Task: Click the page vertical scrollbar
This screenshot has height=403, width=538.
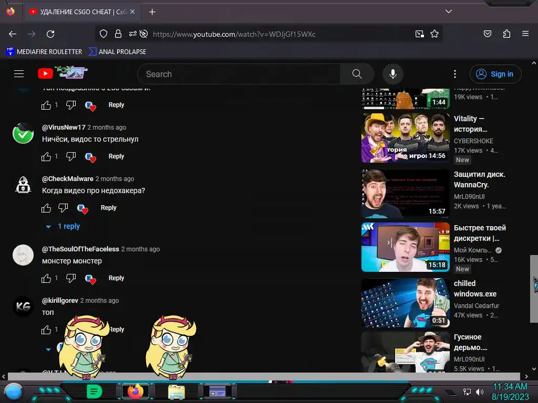Action: tap(534, 289)
